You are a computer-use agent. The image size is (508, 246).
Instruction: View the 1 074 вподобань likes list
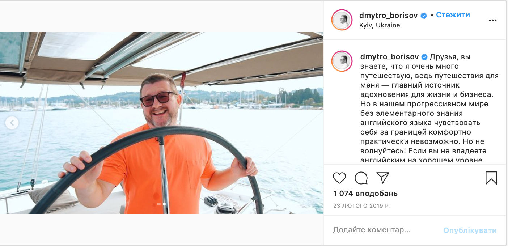[365, 194]
